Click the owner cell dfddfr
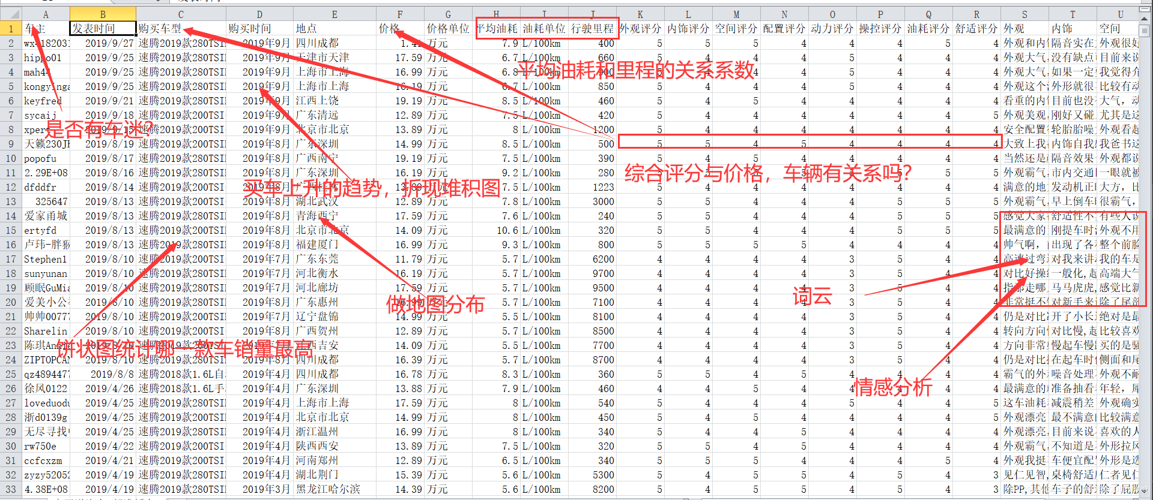The width and height of the screenshot is (1153, 500). point(46,187)
